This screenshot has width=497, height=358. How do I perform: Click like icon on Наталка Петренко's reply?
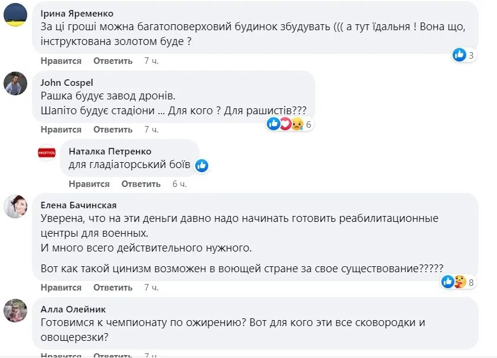202,166
